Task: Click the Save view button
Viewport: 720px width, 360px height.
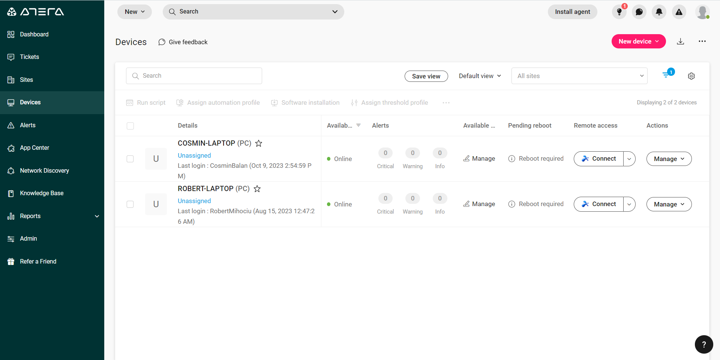Action: tap(426, 76)
